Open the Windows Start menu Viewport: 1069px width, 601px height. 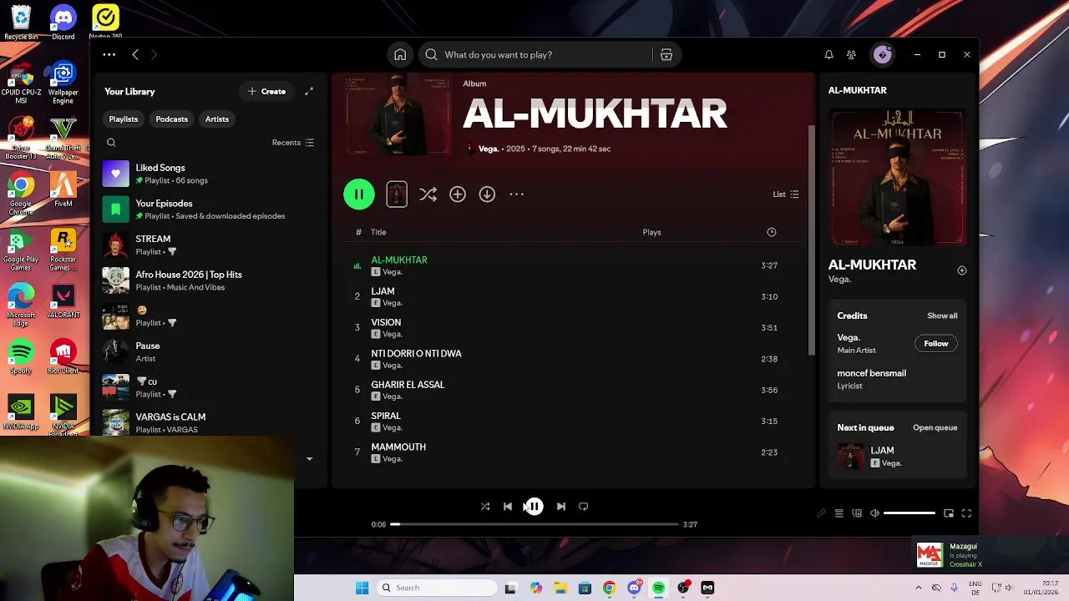[362, 588]
